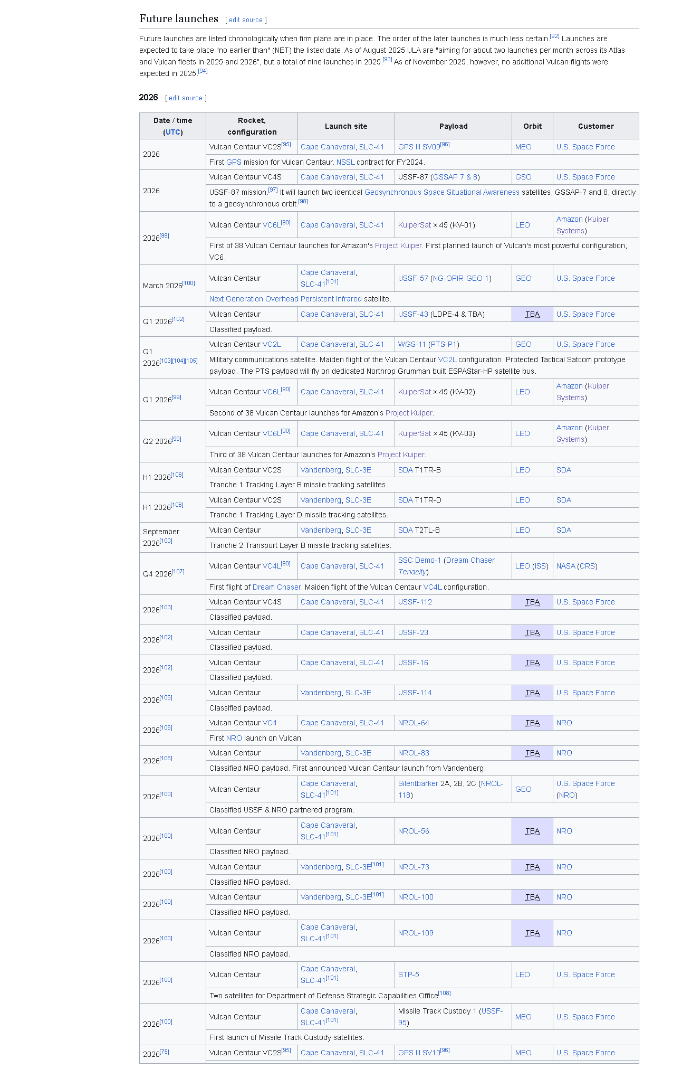Open Next Generation Overhead Persistent Infrared link
Image resolution: width=682 pixels, height=1069 pixels.
point(285,299)
